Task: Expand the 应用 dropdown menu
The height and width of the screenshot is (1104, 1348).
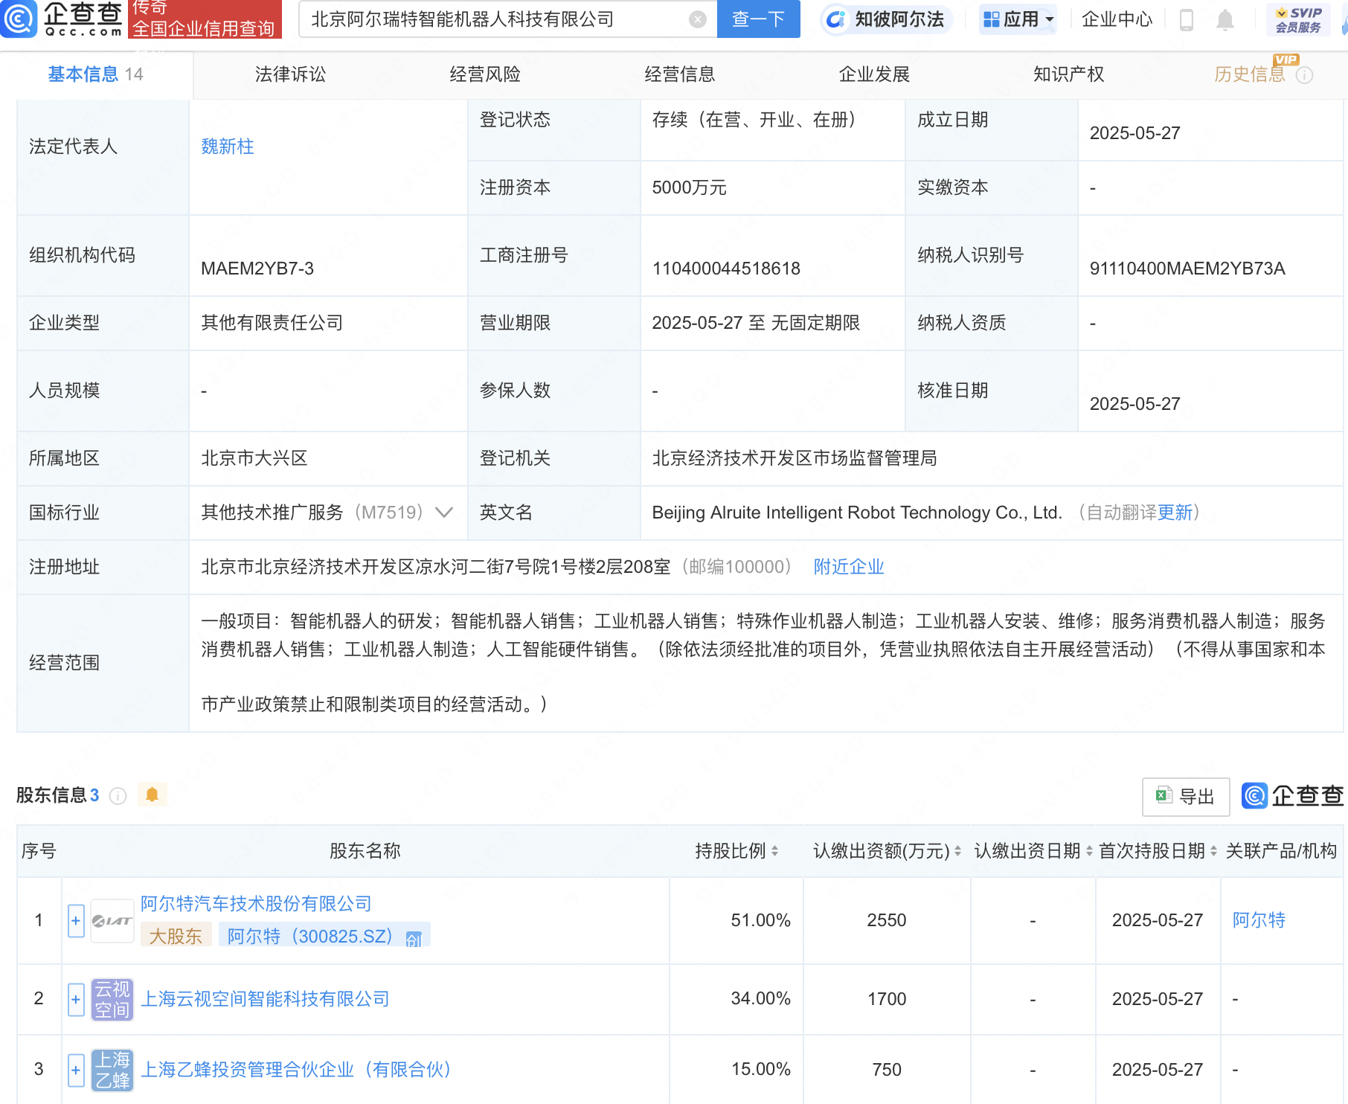Action: coord(1018,19)
